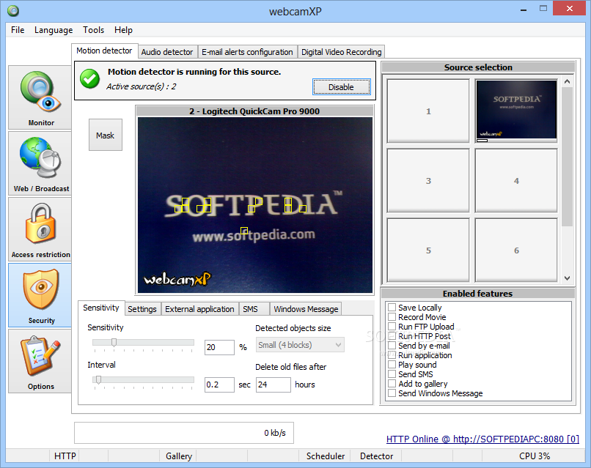Click source selection scroll up arrow

pyautogui.click(x=568, y=81)
